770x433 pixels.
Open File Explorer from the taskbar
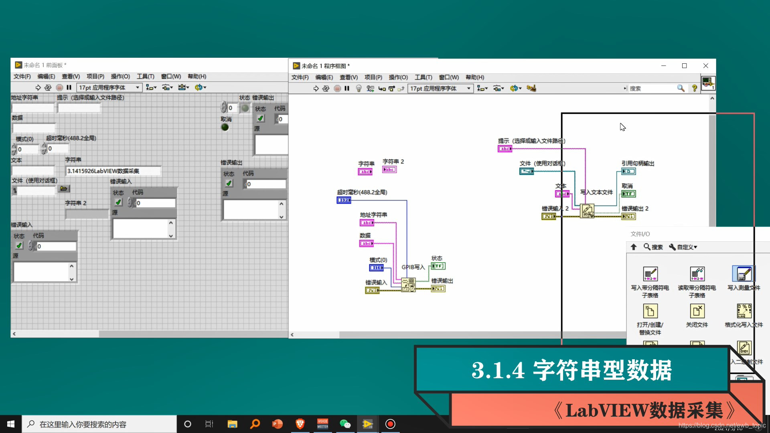pyautogui.click(x=232, y=424)
